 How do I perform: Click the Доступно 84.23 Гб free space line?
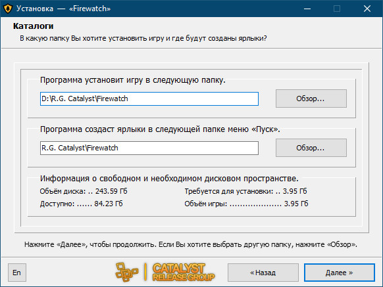(x=82, y=204)
